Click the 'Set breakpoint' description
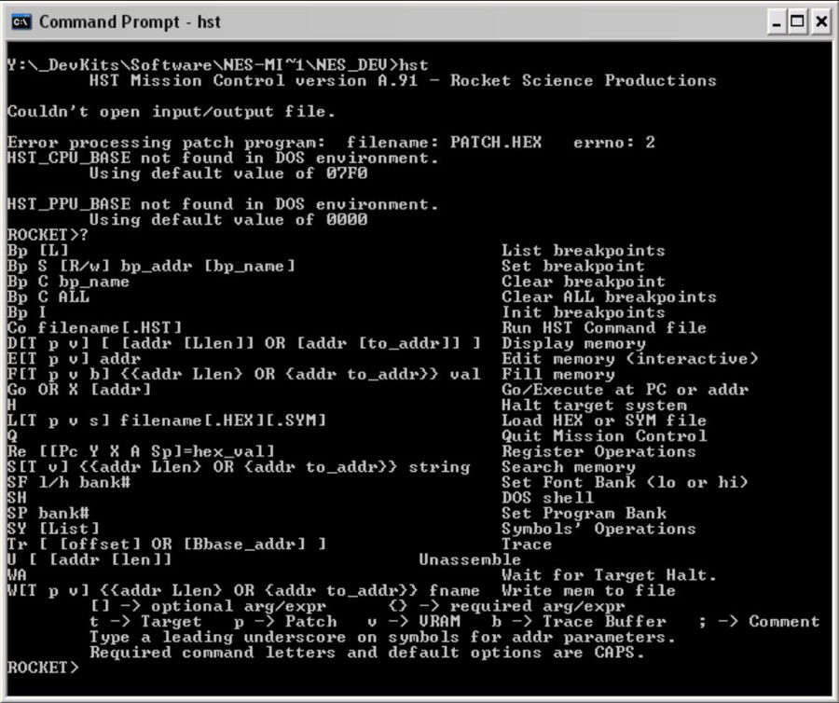839x703 pixels. tap(573, 267)
